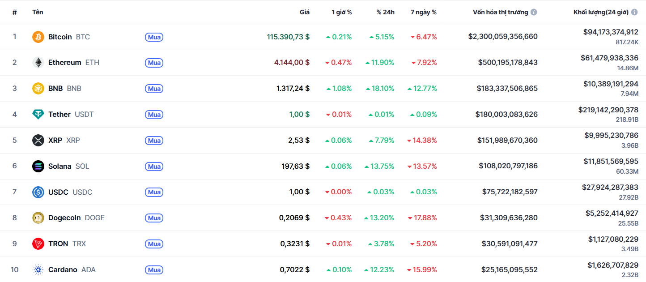Click the Mua button for Ethereum
This screenshot has width=646, height=282.
point(154,63)
